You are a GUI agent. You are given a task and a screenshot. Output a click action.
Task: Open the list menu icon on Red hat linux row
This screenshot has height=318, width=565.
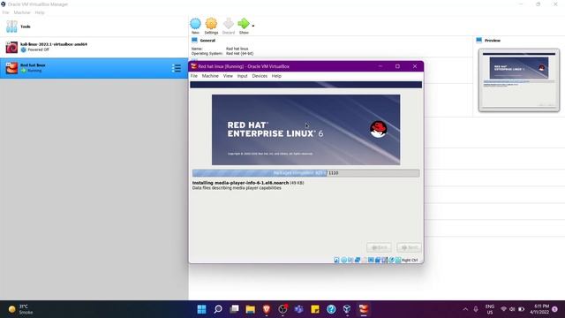tap(177, 68)
